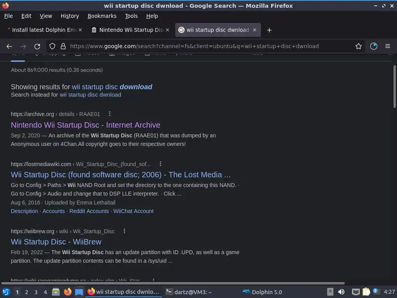Image resolution: width=397 pixels, height=298 pixels.
Task: Launch the file manager from the taskbar
Action: pos(56,292)
